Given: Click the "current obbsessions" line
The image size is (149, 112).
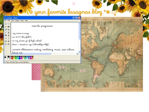Looking at the screenshot, I should pos(43,50).
